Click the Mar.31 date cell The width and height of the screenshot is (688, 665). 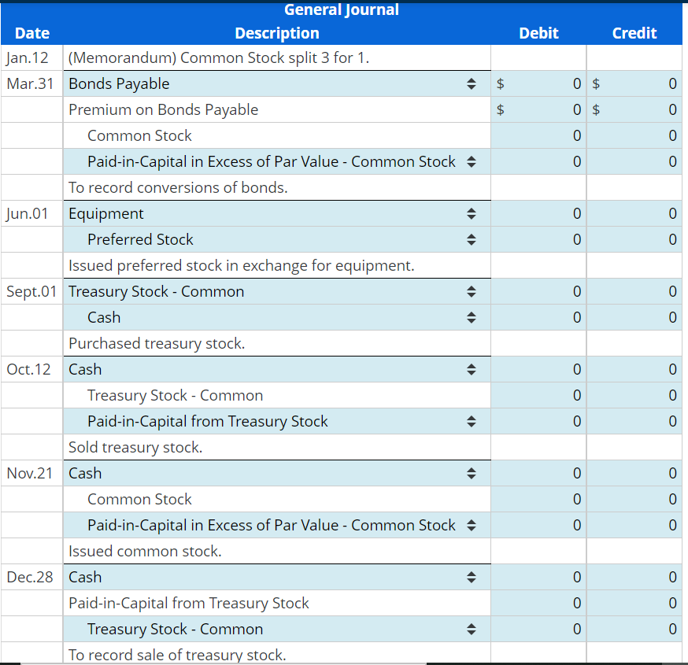pyautogui.click(x=32, y=83)
